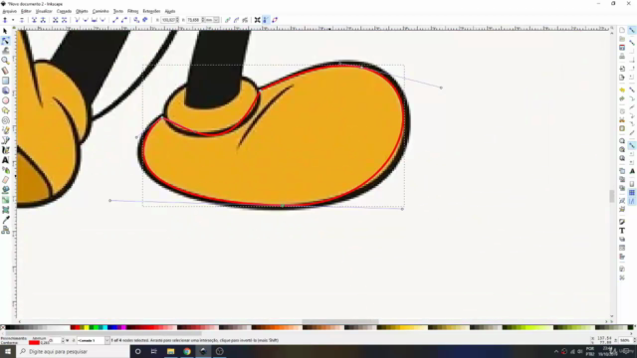Open the Filtros menu
The image size is (637, 358).
tap(132, 11)
